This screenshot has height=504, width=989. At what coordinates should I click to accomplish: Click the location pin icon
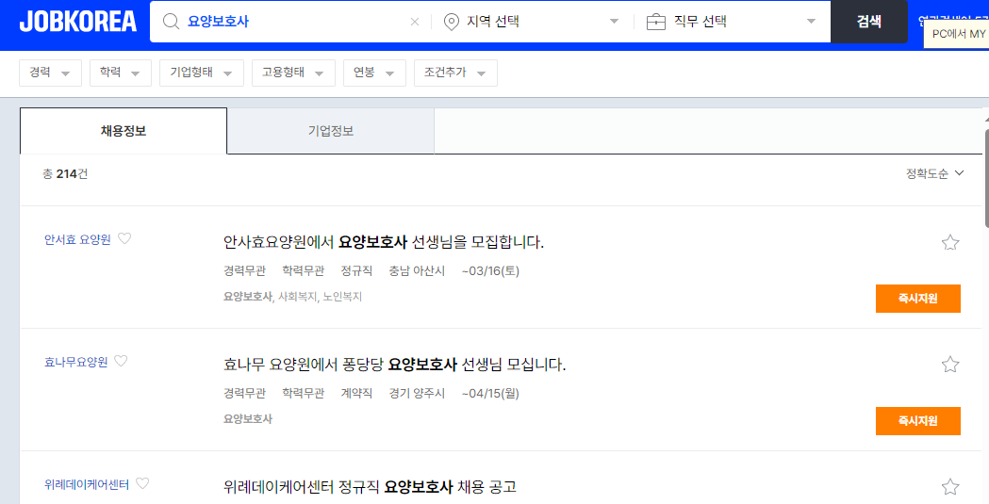[451, 22]
